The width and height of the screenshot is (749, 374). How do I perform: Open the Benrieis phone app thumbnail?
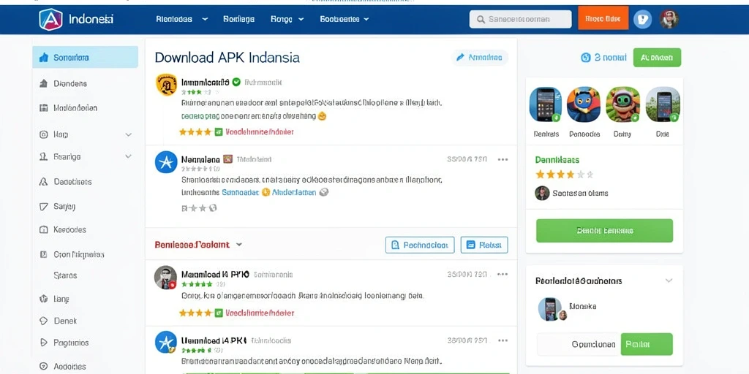click(x=546, y=104)
